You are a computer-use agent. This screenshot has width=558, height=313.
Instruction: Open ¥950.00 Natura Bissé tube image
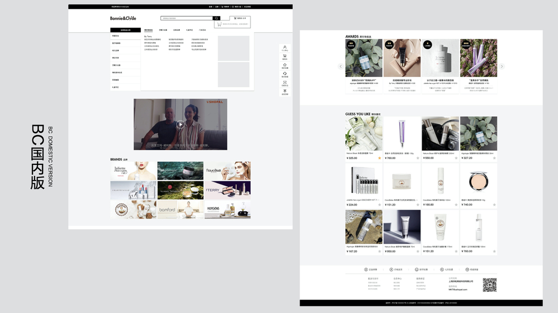402,227
